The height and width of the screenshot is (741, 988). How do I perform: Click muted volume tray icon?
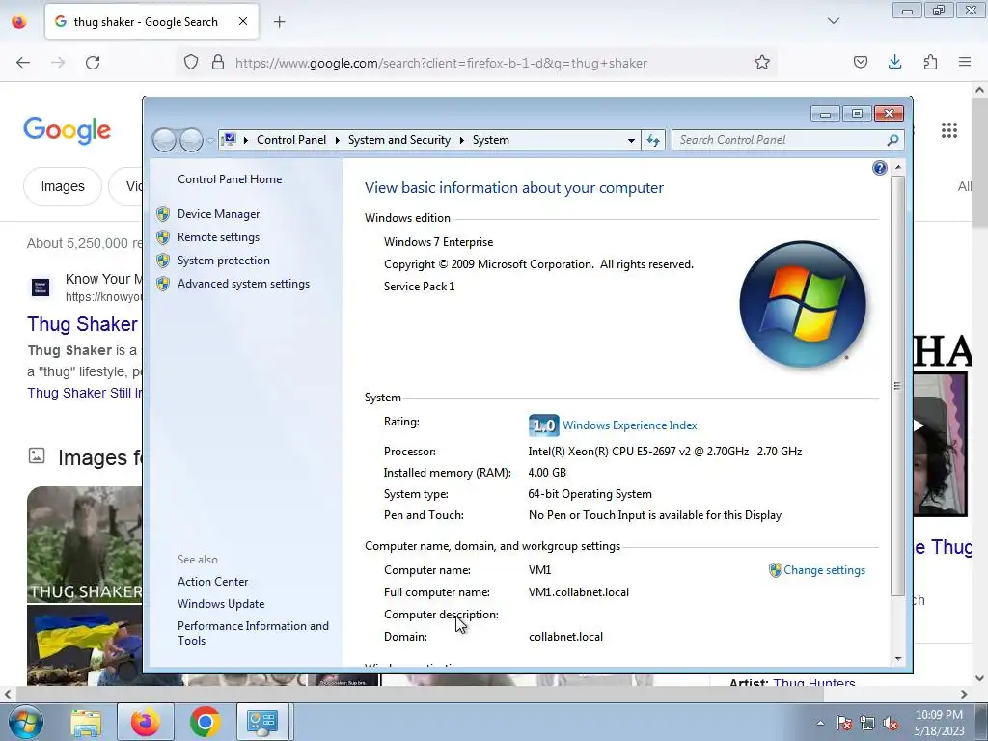tap(891, 724)
